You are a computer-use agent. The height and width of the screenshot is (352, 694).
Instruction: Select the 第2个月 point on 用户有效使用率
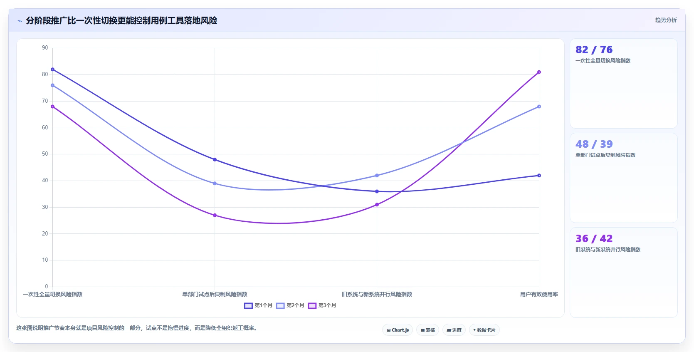tap(539, 107)
